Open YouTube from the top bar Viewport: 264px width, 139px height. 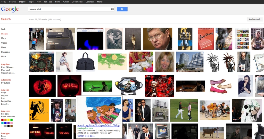(48, 2)
